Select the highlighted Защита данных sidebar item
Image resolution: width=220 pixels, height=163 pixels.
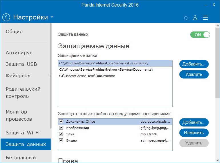pos(26,144)
